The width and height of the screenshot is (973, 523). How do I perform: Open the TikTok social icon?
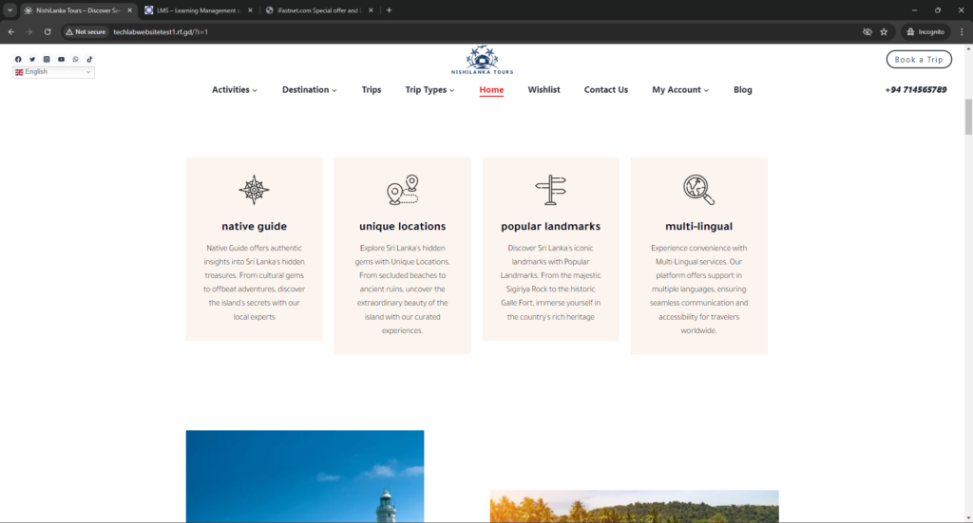tap(90, 59)
